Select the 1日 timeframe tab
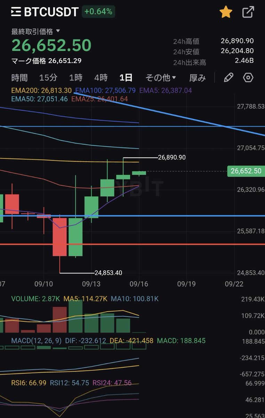 126,77
